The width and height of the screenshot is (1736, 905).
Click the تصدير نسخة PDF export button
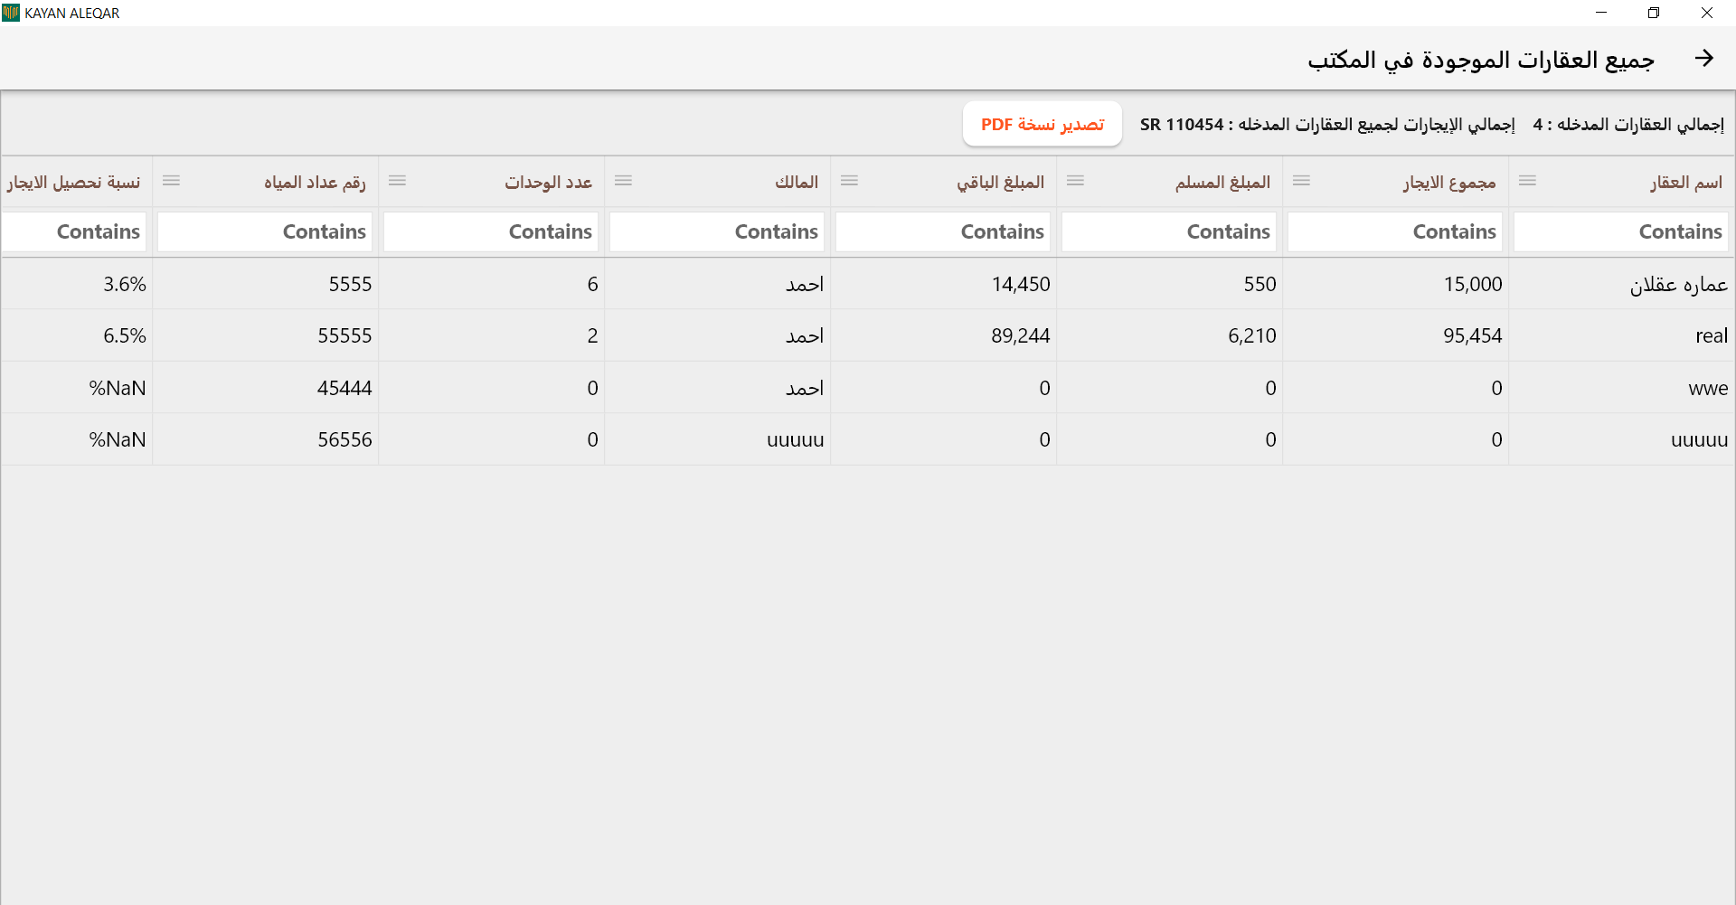click(x=1042, y=124)
